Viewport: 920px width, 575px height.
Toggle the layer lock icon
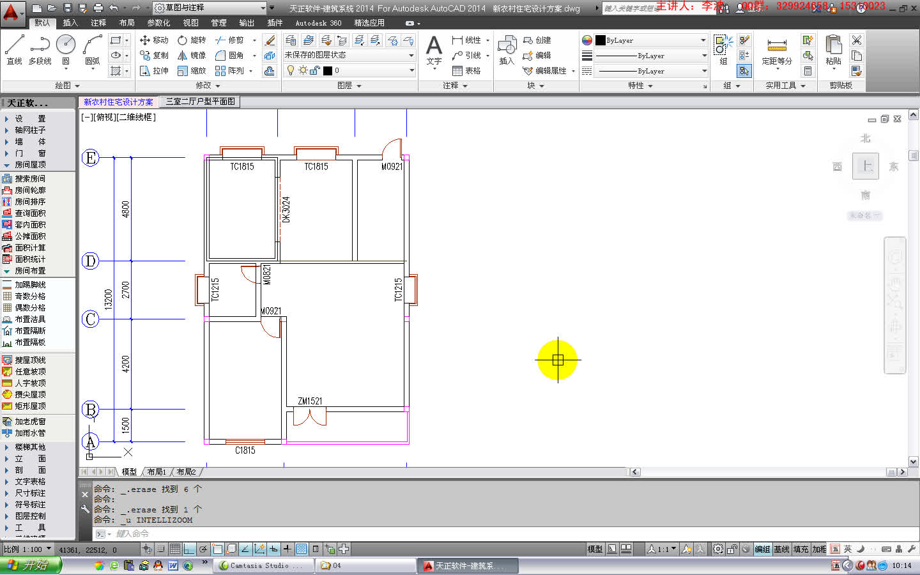tap(314, 70)
